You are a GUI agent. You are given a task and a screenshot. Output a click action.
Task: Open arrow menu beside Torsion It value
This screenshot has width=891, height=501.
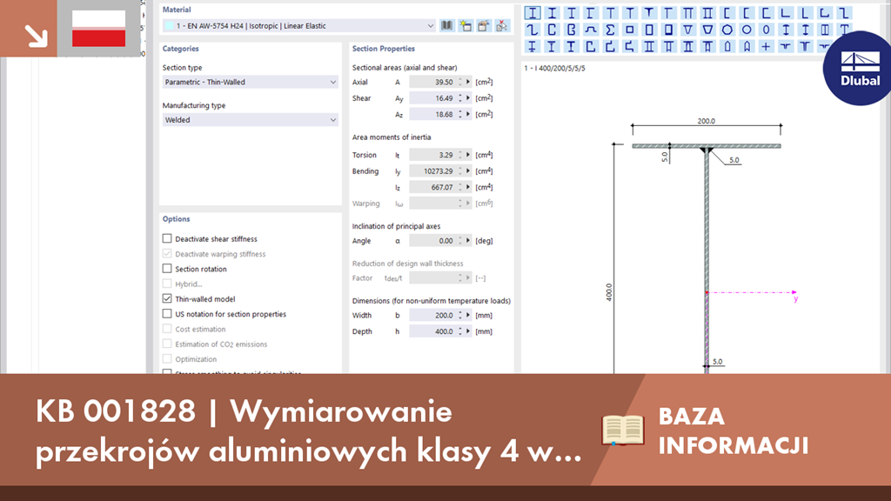tap(468, 155)
